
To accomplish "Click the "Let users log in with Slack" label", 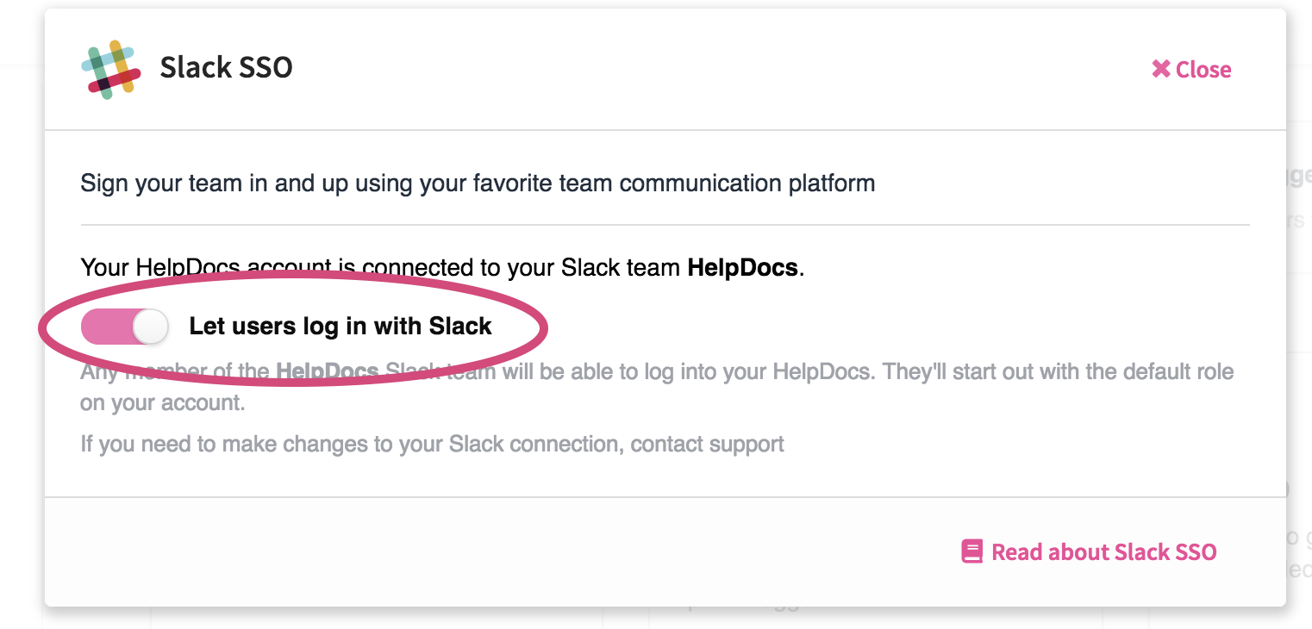I will click(340, 327).
